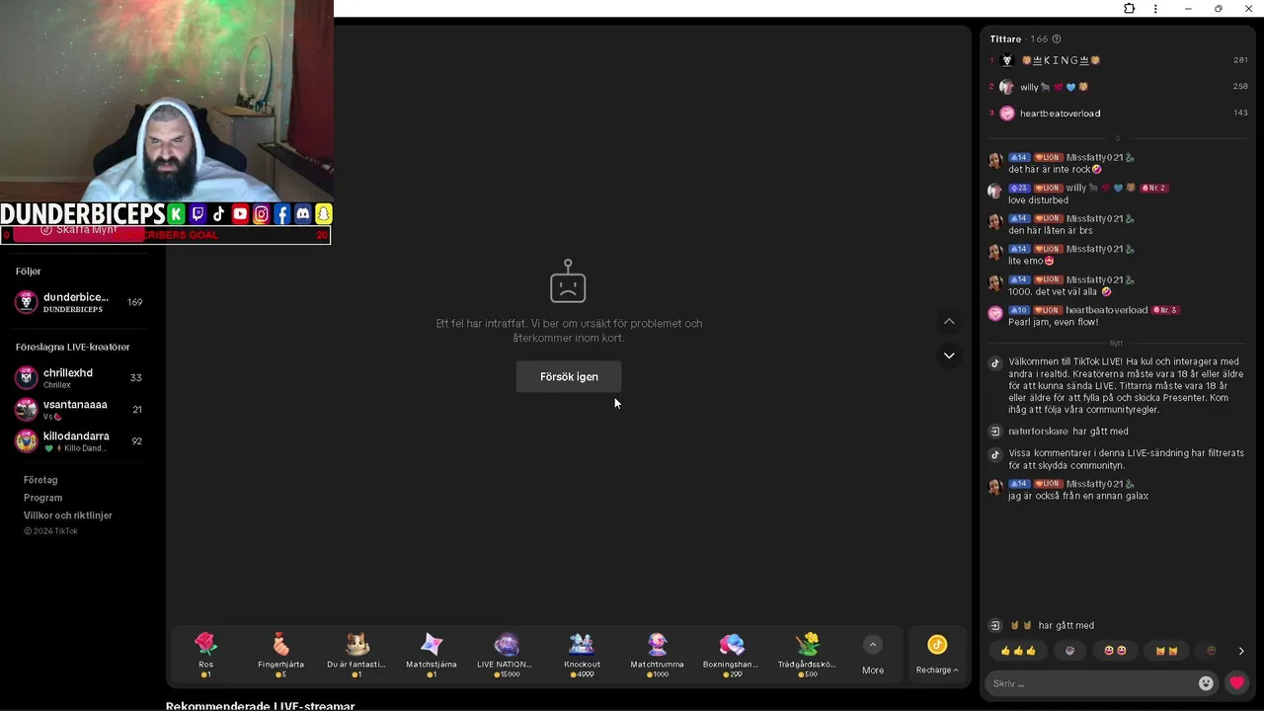Viewport: 1264px width, 711px height.
Task: Send the Knockout gift
Action: pos(582,654)
